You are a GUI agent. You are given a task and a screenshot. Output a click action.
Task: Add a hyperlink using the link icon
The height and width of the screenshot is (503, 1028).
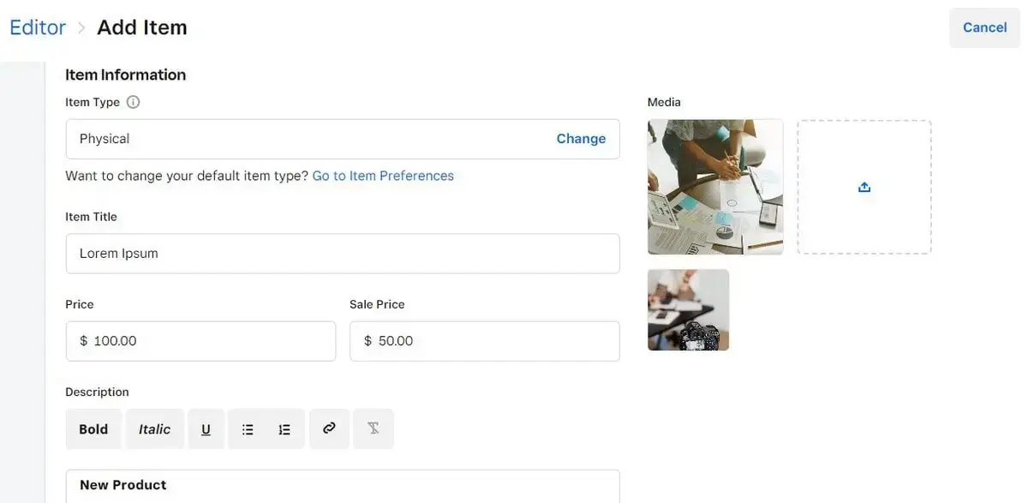[x=329, y=428]
